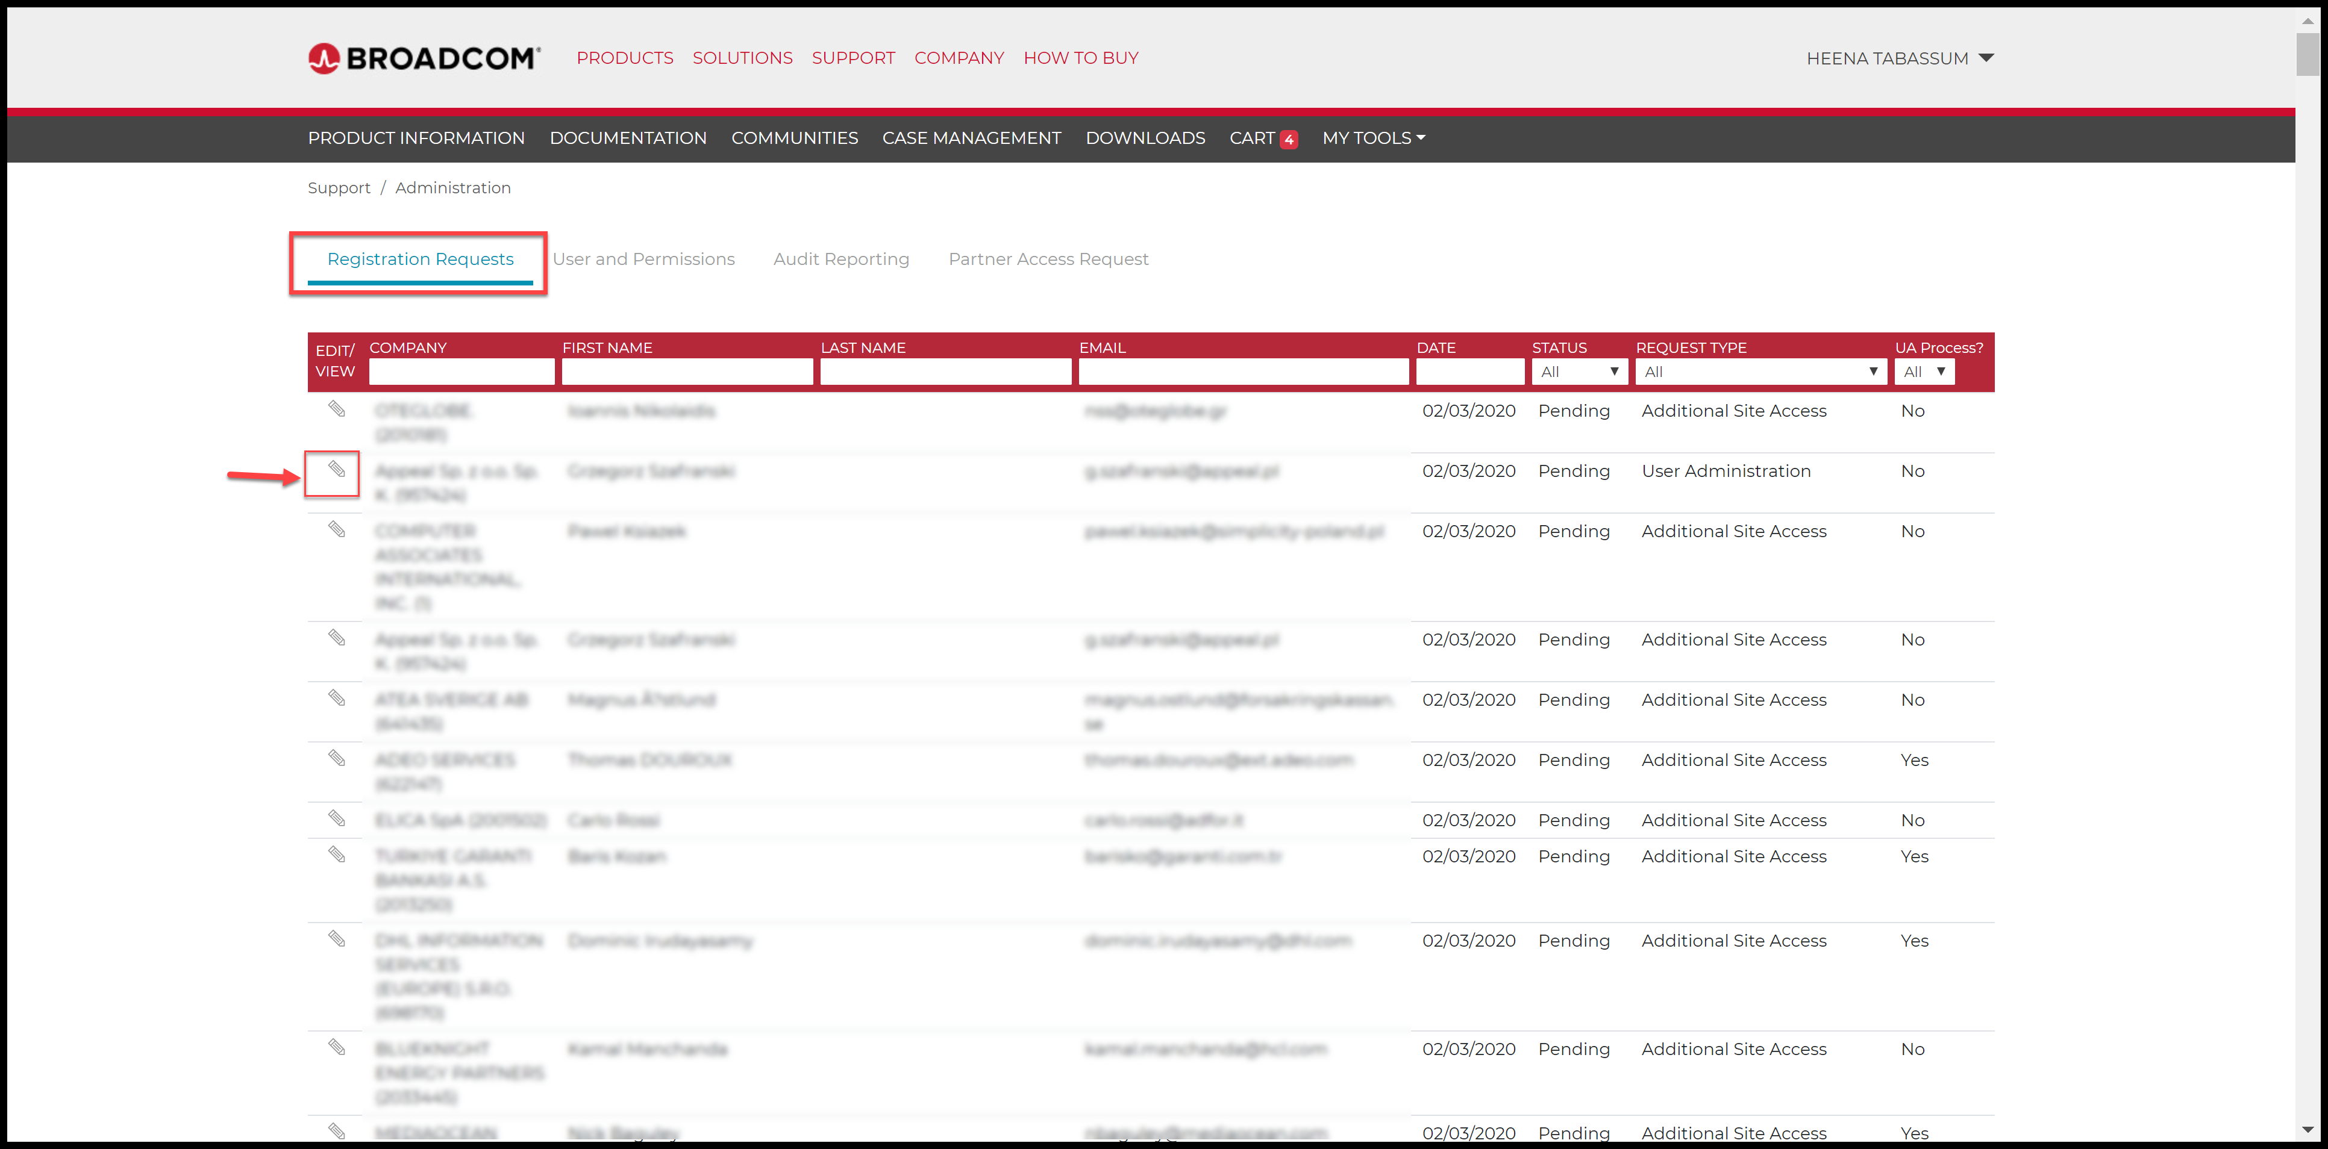
Task: Go to CASE MANAGEMENT in navigation bar
Action: (x=971, y=139)
